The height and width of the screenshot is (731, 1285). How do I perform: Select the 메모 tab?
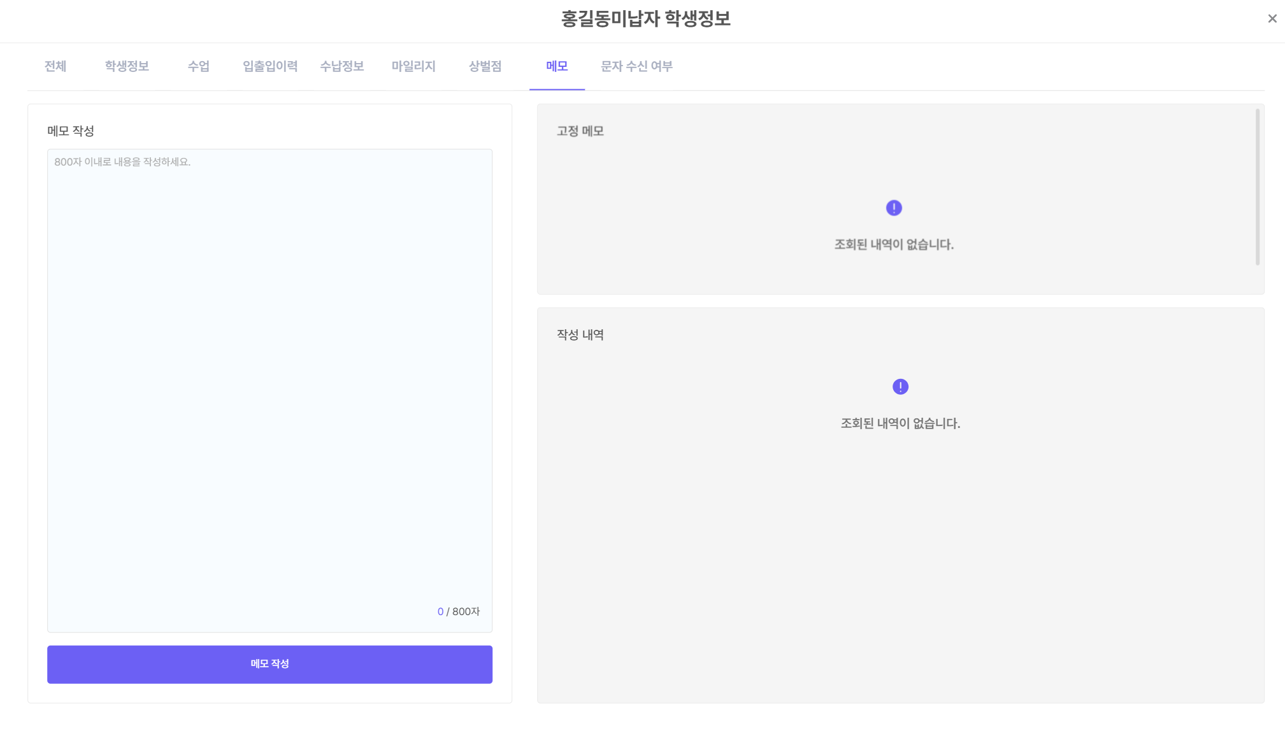pyautogui.click(x=557, y=66)
